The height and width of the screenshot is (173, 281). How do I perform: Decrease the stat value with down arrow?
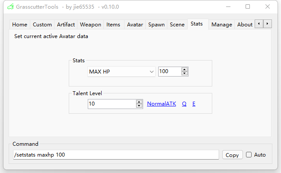pyautogui.click(x=185, y=74)
